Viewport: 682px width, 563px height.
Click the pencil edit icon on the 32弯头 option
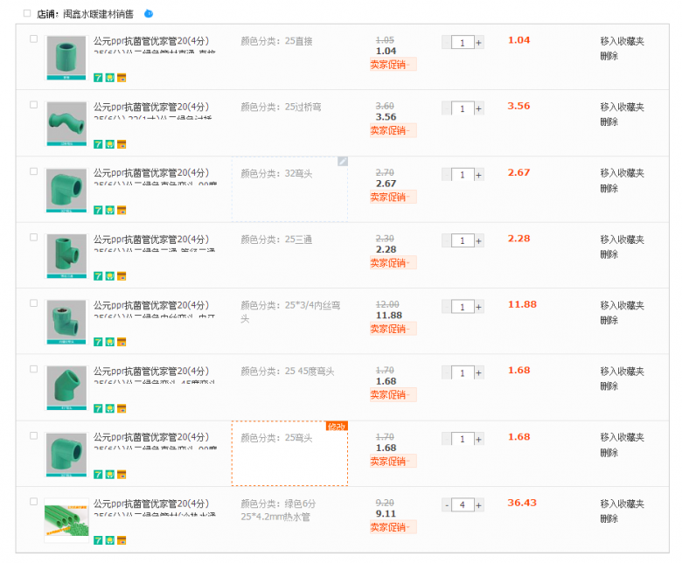coord(342,162)
